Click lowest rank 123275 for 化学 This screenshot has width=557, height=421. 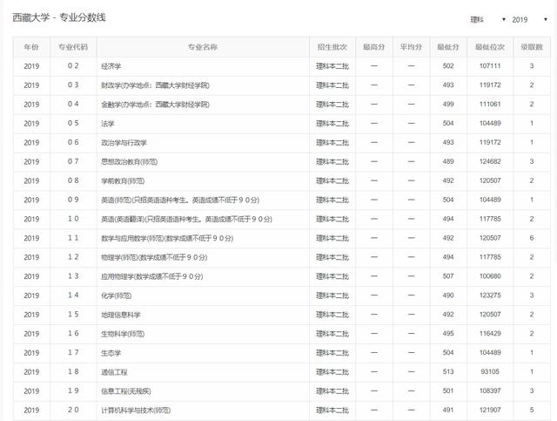[x=490, y=295]
